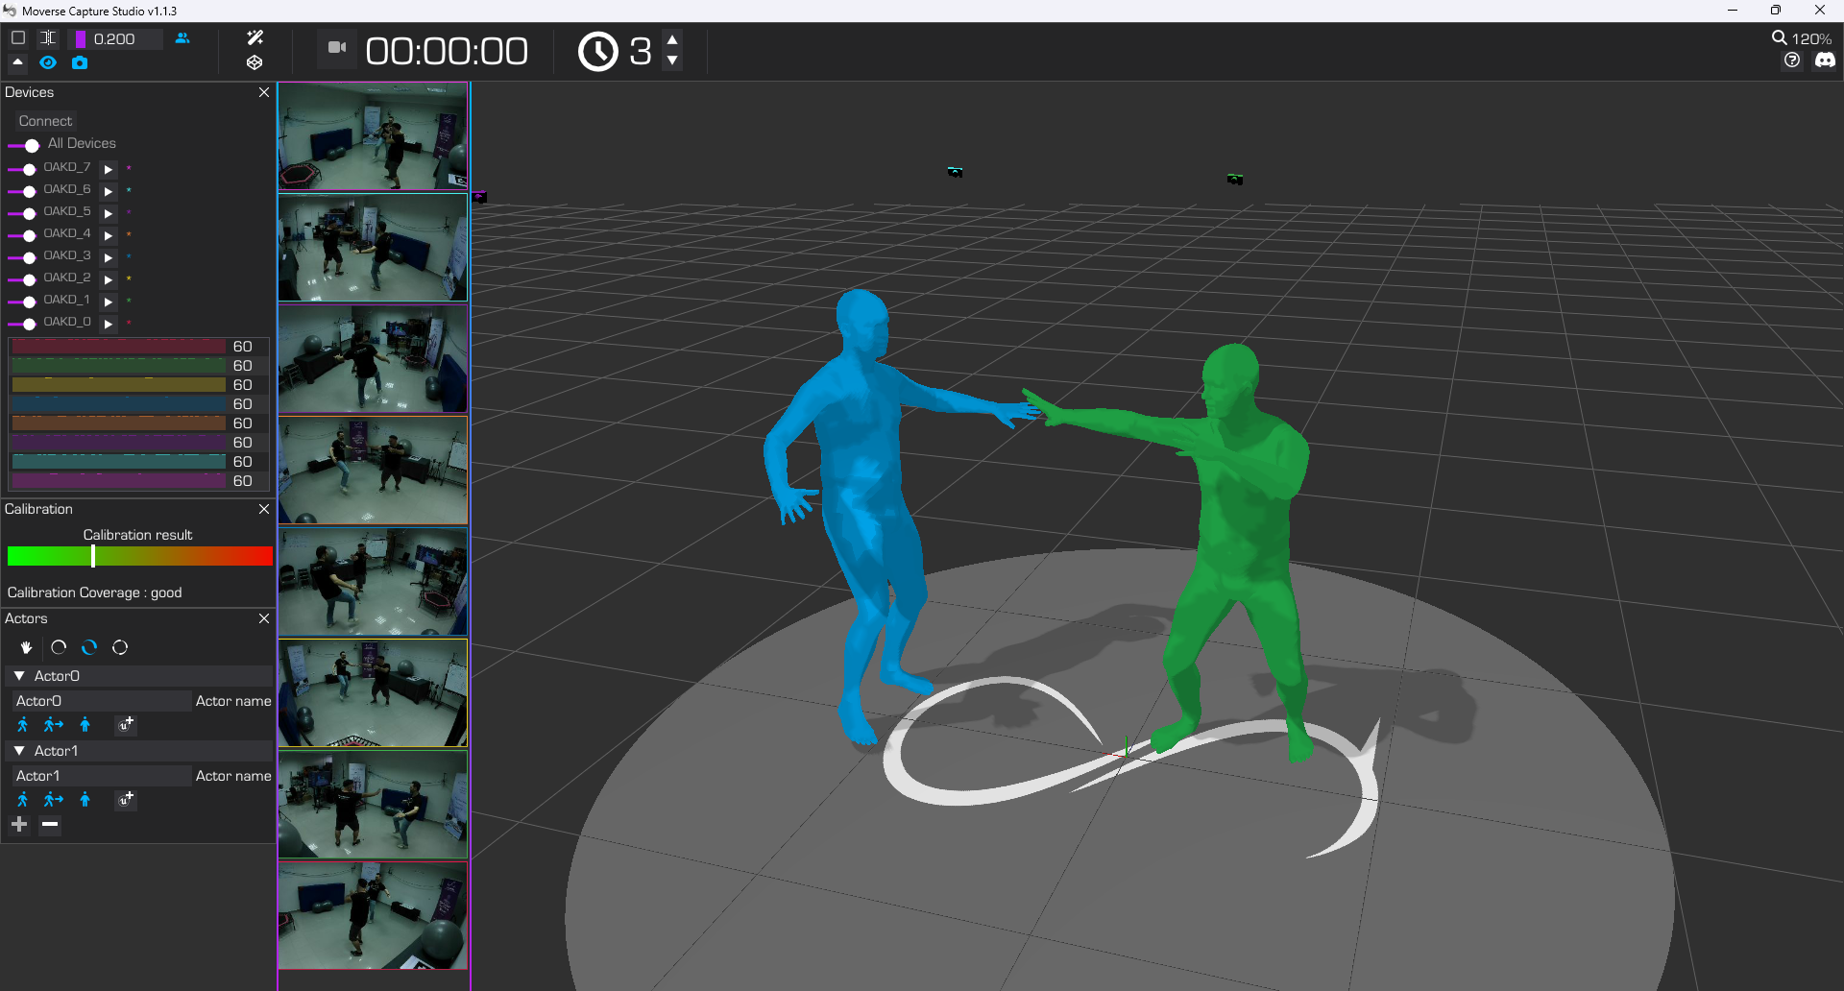This screenshot has width=1844, height=991.
Task: Expand OAKD_5 with its arrow button
Action: (x=109, y=213)
